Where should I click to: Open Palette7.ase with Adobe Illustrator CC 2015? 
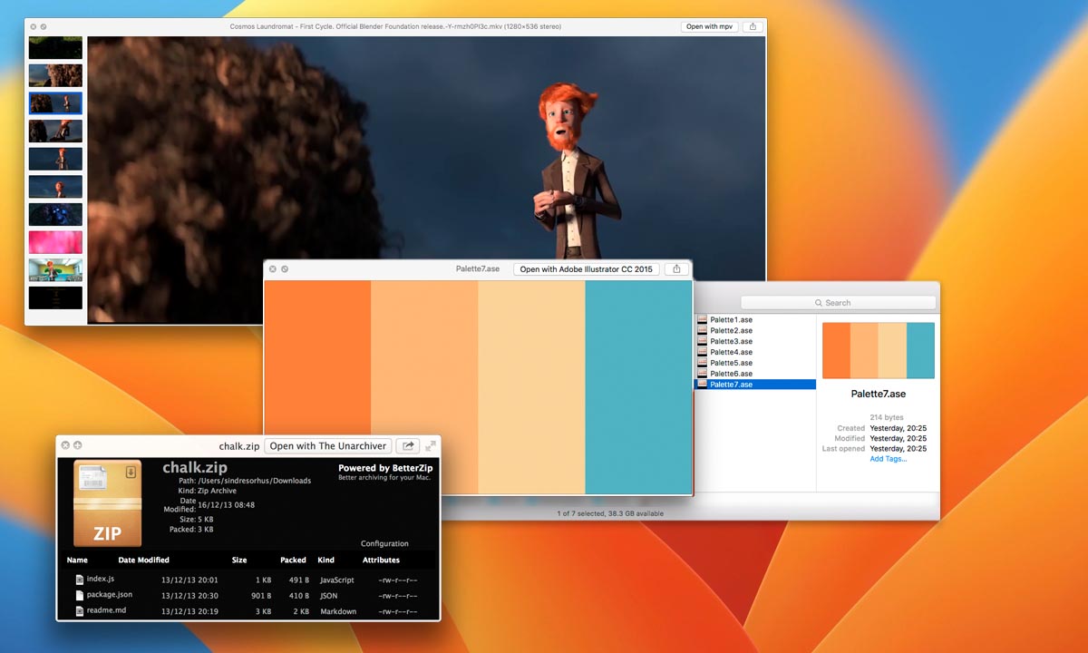[x=586, y=269]
